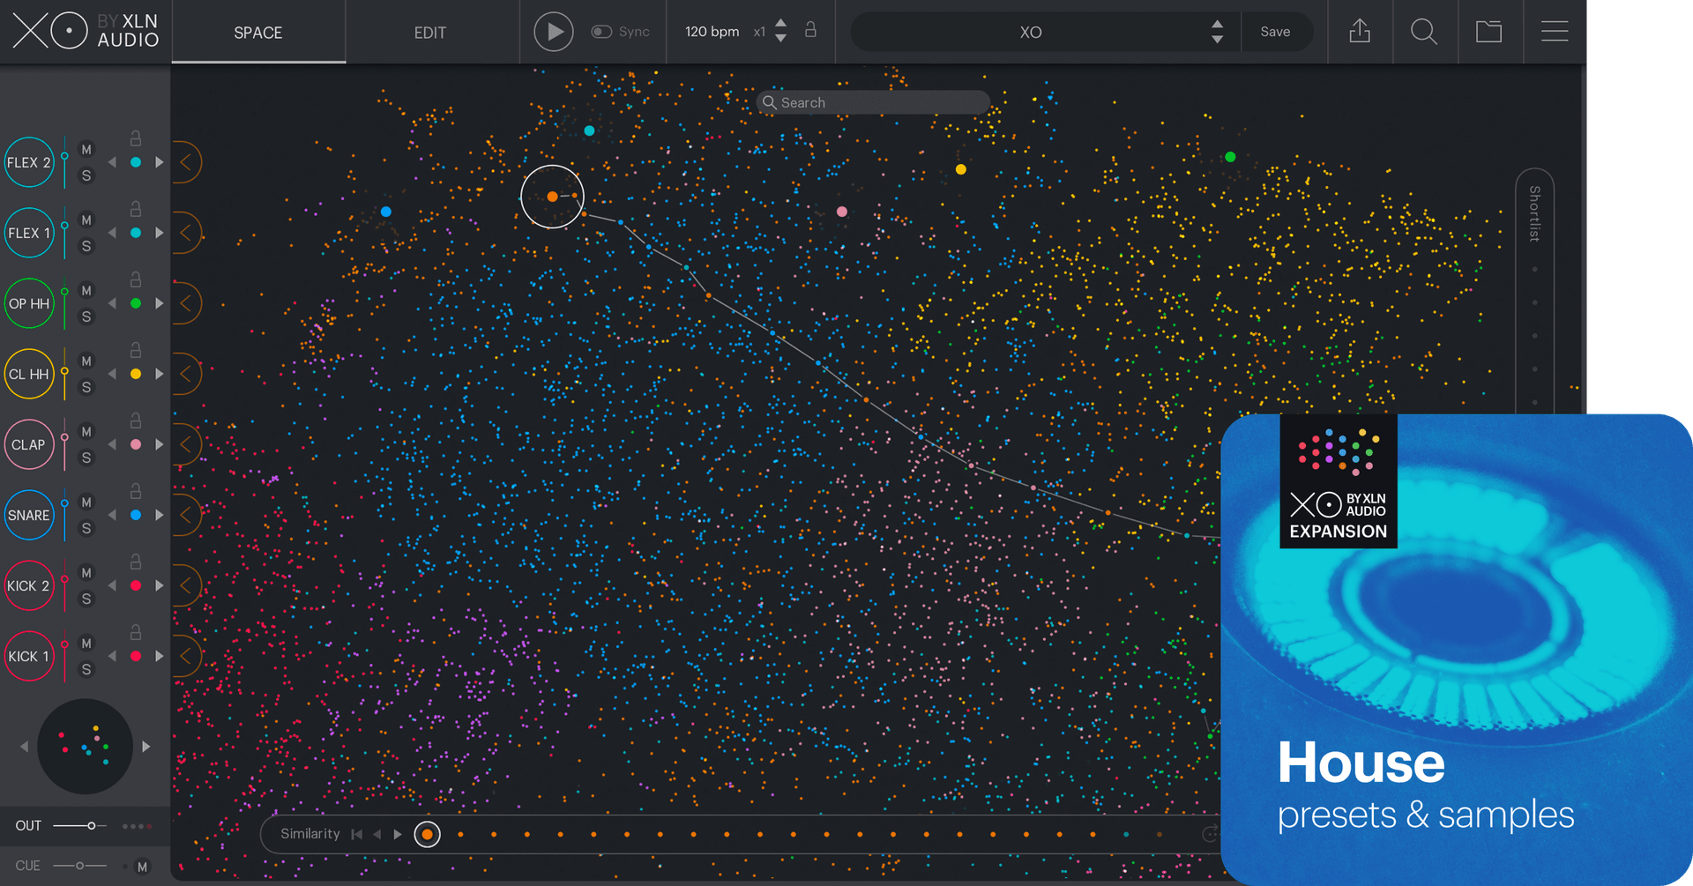Toggle the Sync switch
The image size is (1693, 886).
coord(601,32)
